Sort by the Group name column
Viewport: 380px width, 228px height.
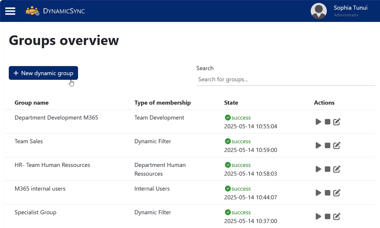click(x=32, y=103)
